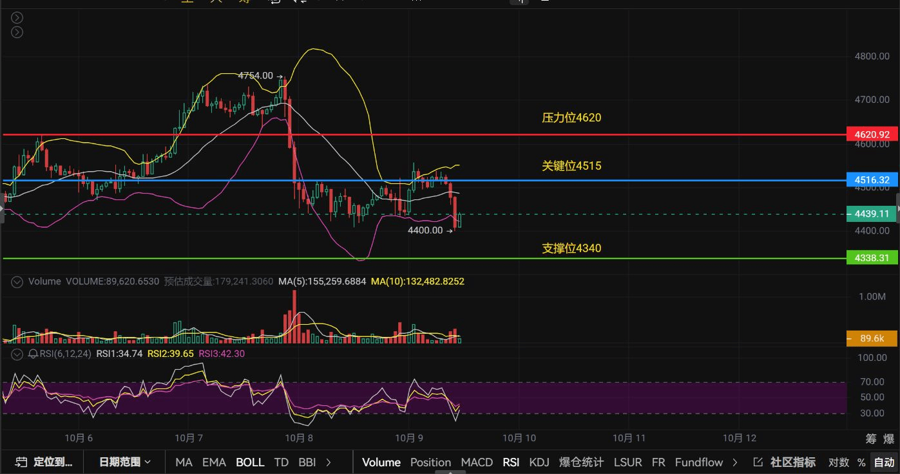Viewport: 900px width, 474px height.
Task: Open the 日期范围 date range dropdown
Action: [x=125, y=462]
